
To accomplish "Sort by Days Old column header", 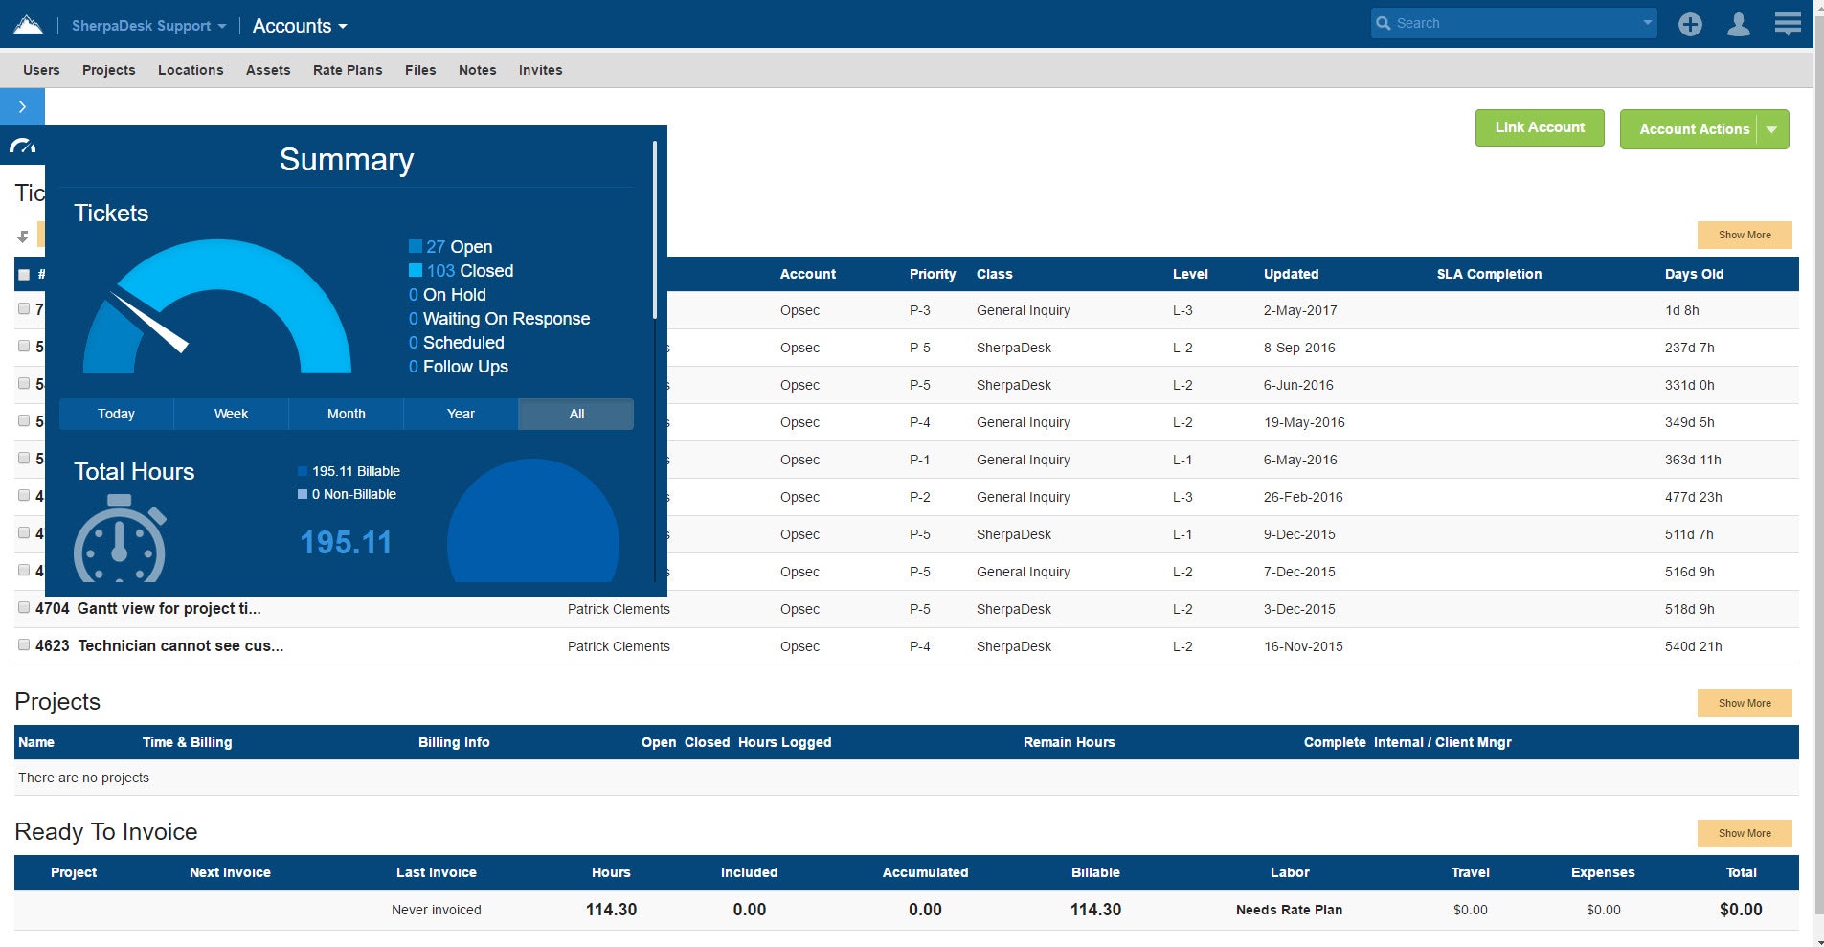I will (1694, 274).
